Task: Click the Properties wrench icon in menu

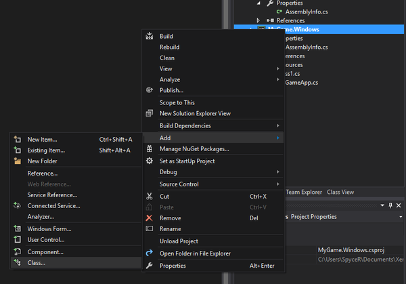Action: pos(150,266)
